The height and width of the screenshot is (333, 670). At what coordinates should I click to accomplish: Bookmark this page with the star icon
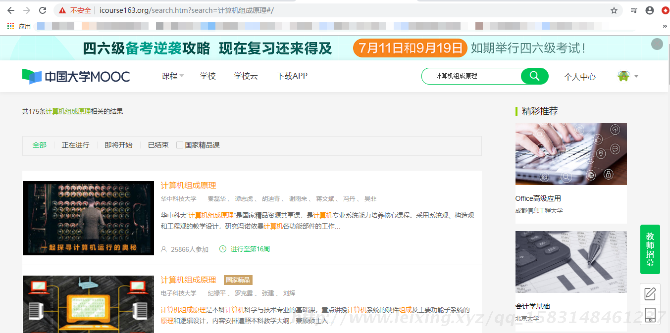[614, 10]
